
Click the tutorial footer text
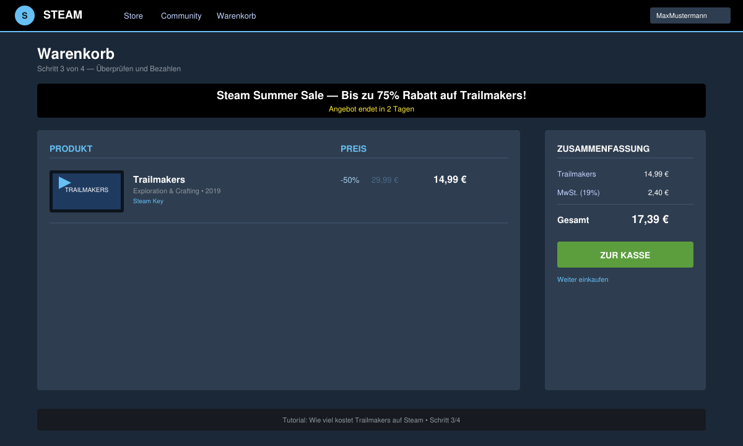click(371, 420)
